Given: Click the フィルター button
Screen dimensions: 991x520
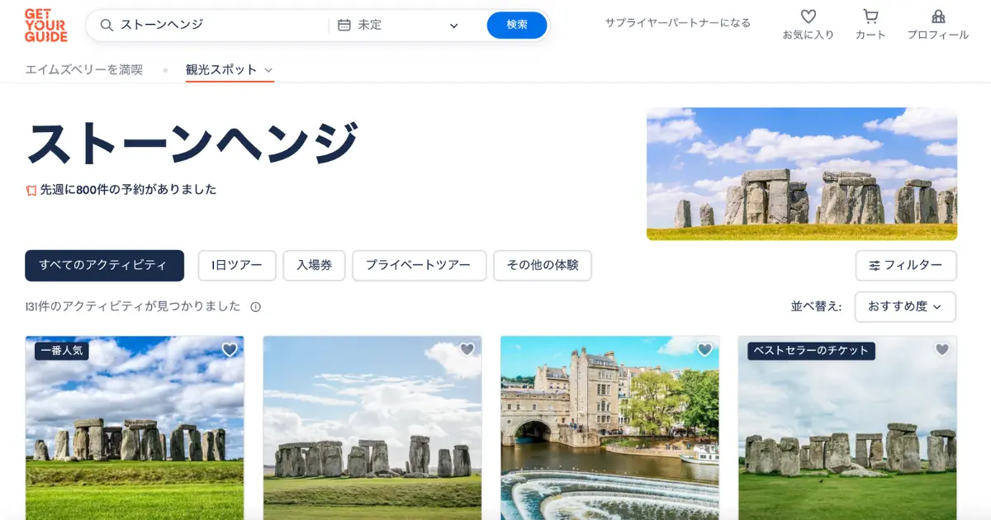Looking at the screenshot, I should (906, 266).
